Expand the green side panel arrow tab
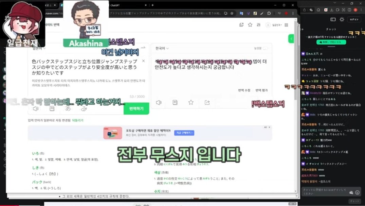The width and height of the screenshot is (365, 206). point(291,39)
